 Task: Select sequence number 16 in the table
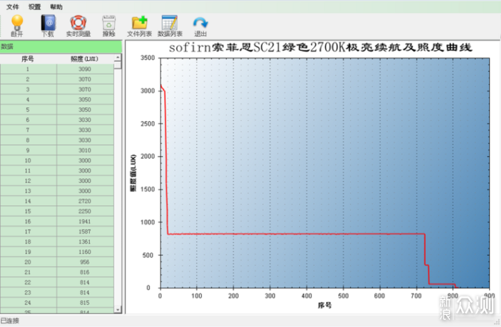point(28,222)
